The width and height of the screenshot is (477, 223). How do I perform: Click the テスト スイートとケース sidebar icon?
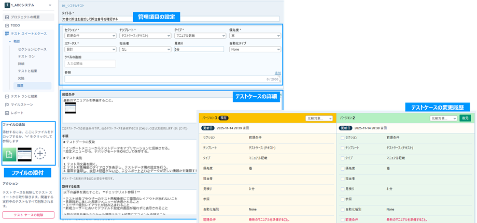click(7, 34)
